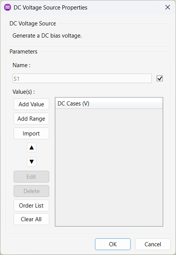Screen dimensions: 176x255
Task: Click the greyed-out Edit button
Action: 31,176
